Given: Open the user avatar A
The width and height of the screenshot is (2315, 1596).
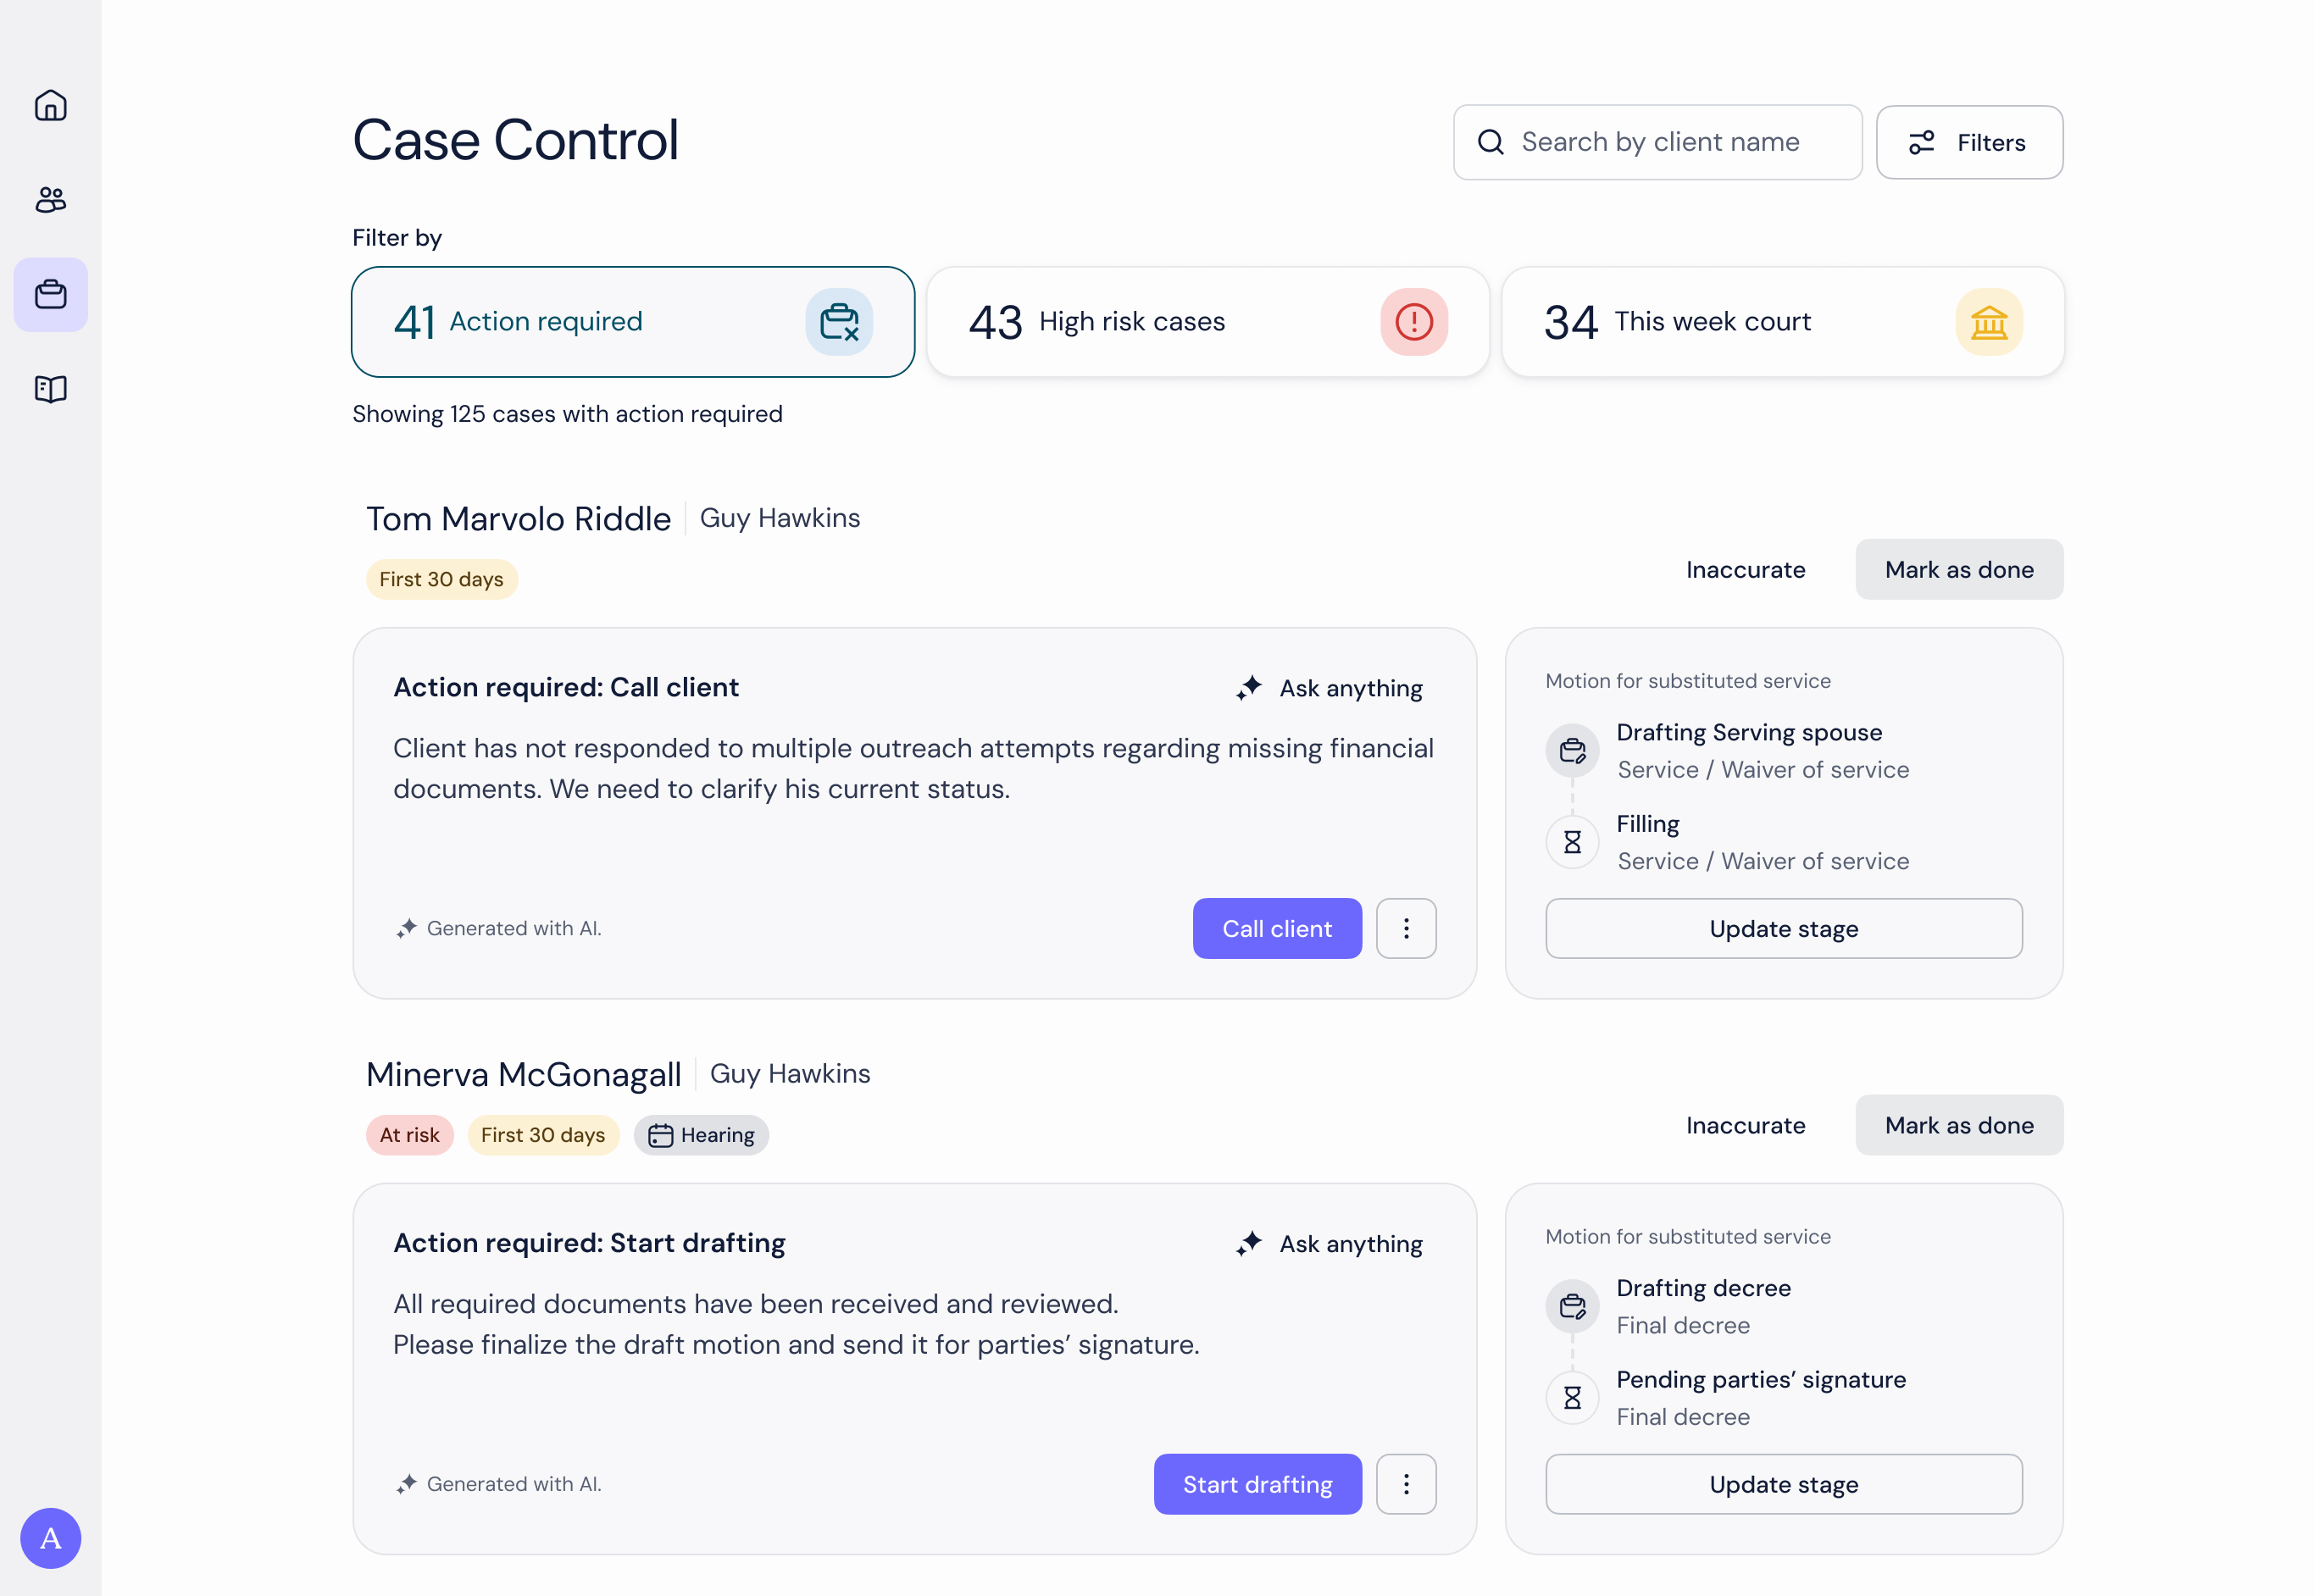Looking at the screenshot, I should 50,1538.
